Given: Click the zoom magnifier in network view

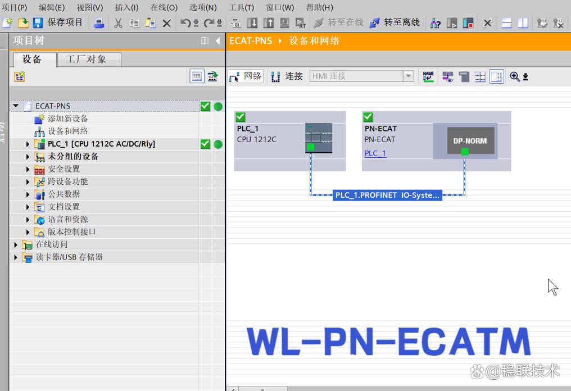Looking at the screenshot, I should click(x=515, y=76).
